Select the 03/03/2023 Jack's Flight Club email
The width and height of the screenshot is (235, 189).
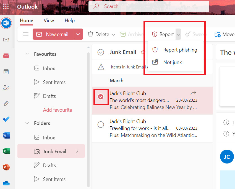(101, 125)
